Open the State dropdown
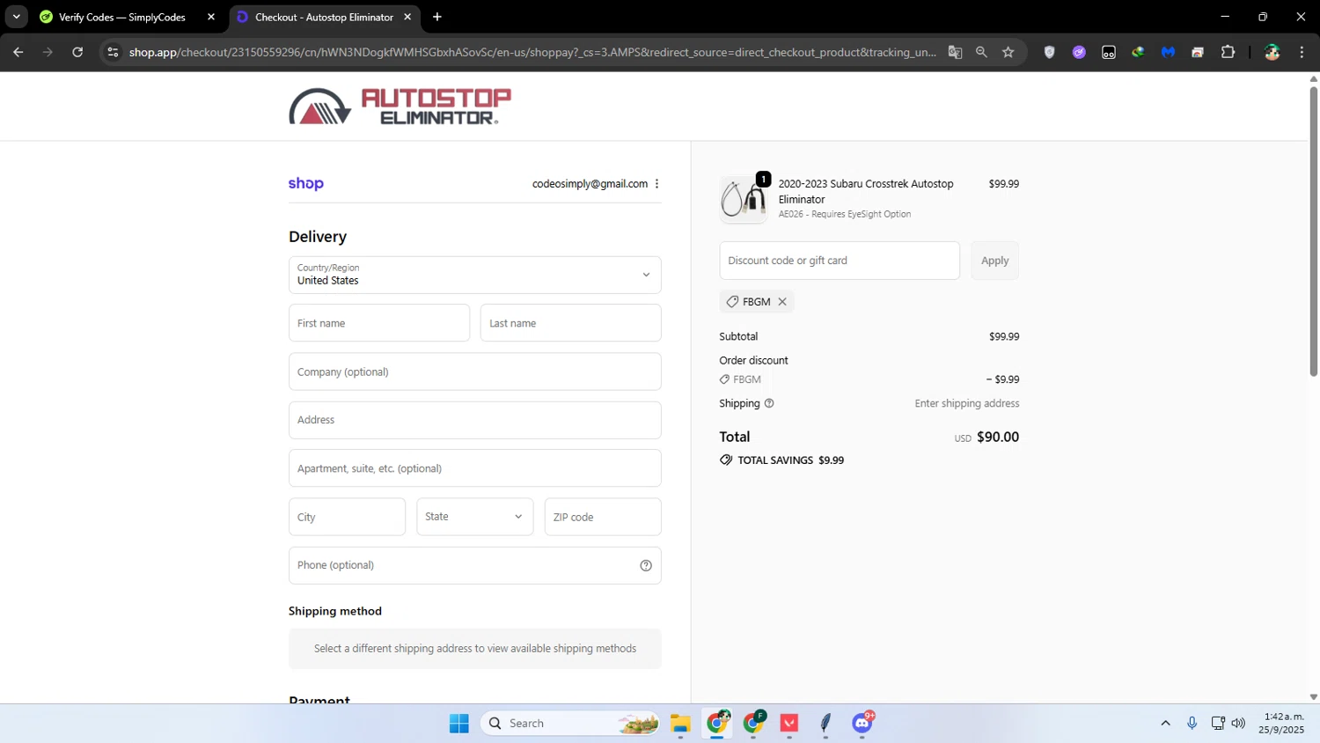1320x743 pixels. coord(475,517)
